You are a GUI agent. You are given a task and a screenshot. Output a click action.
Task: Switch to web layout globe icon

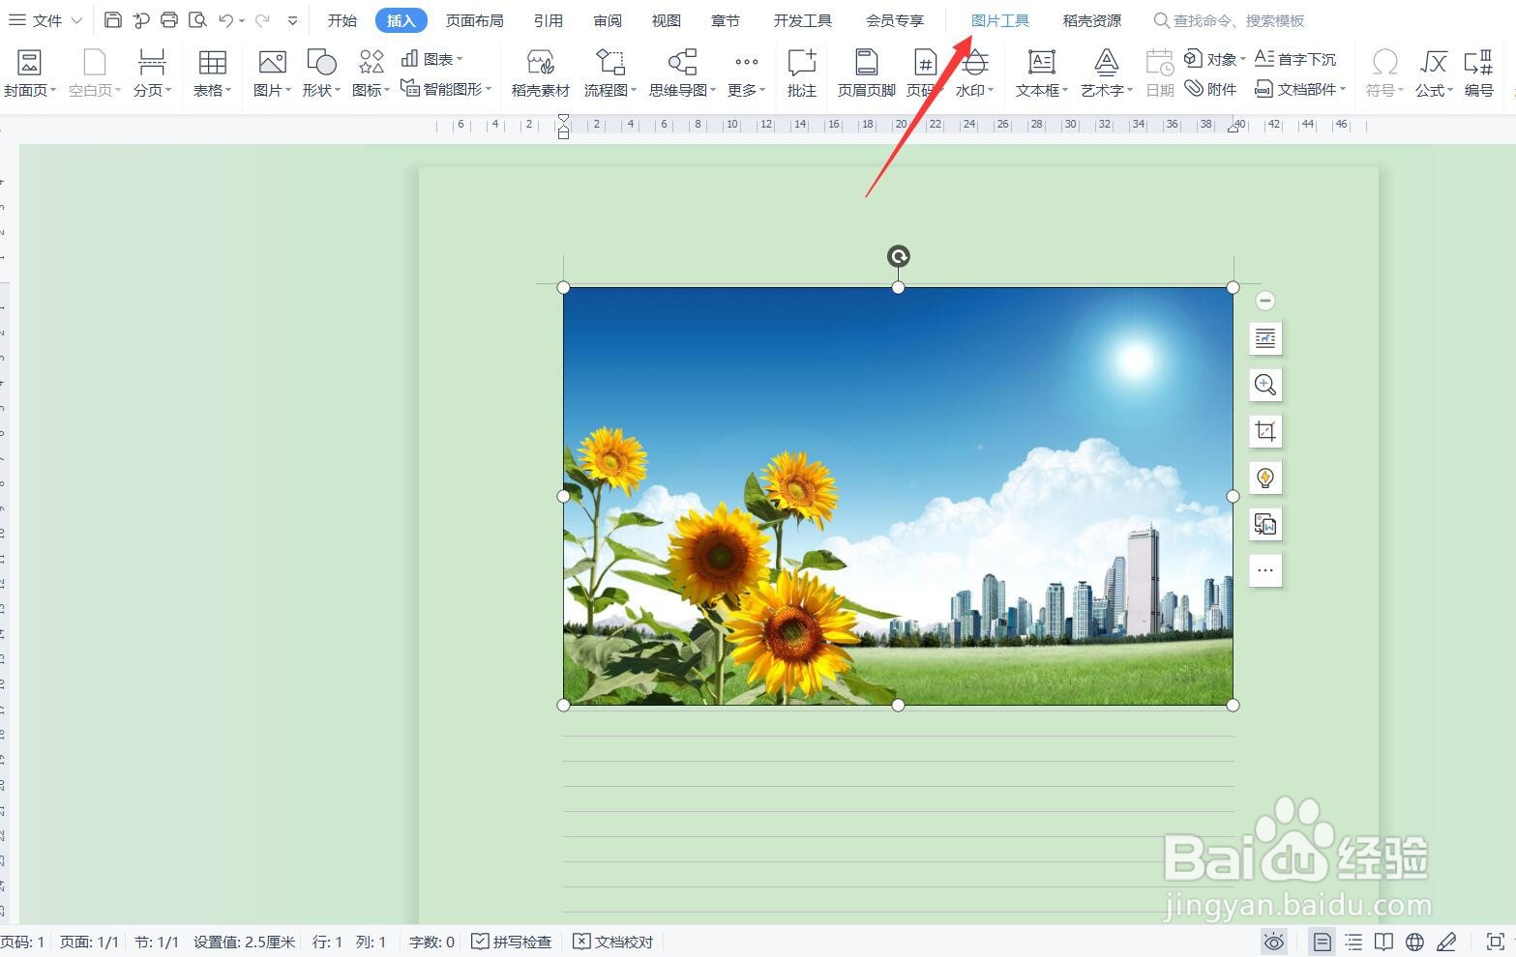coord(1414,942)
